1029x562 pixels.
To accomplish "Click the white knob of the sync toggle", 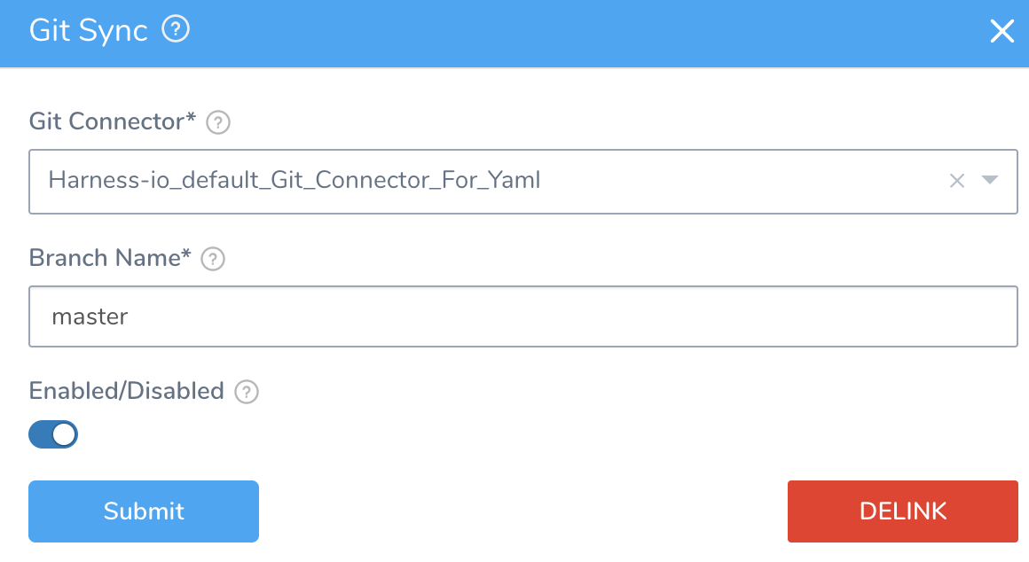I will pos(64,434).
